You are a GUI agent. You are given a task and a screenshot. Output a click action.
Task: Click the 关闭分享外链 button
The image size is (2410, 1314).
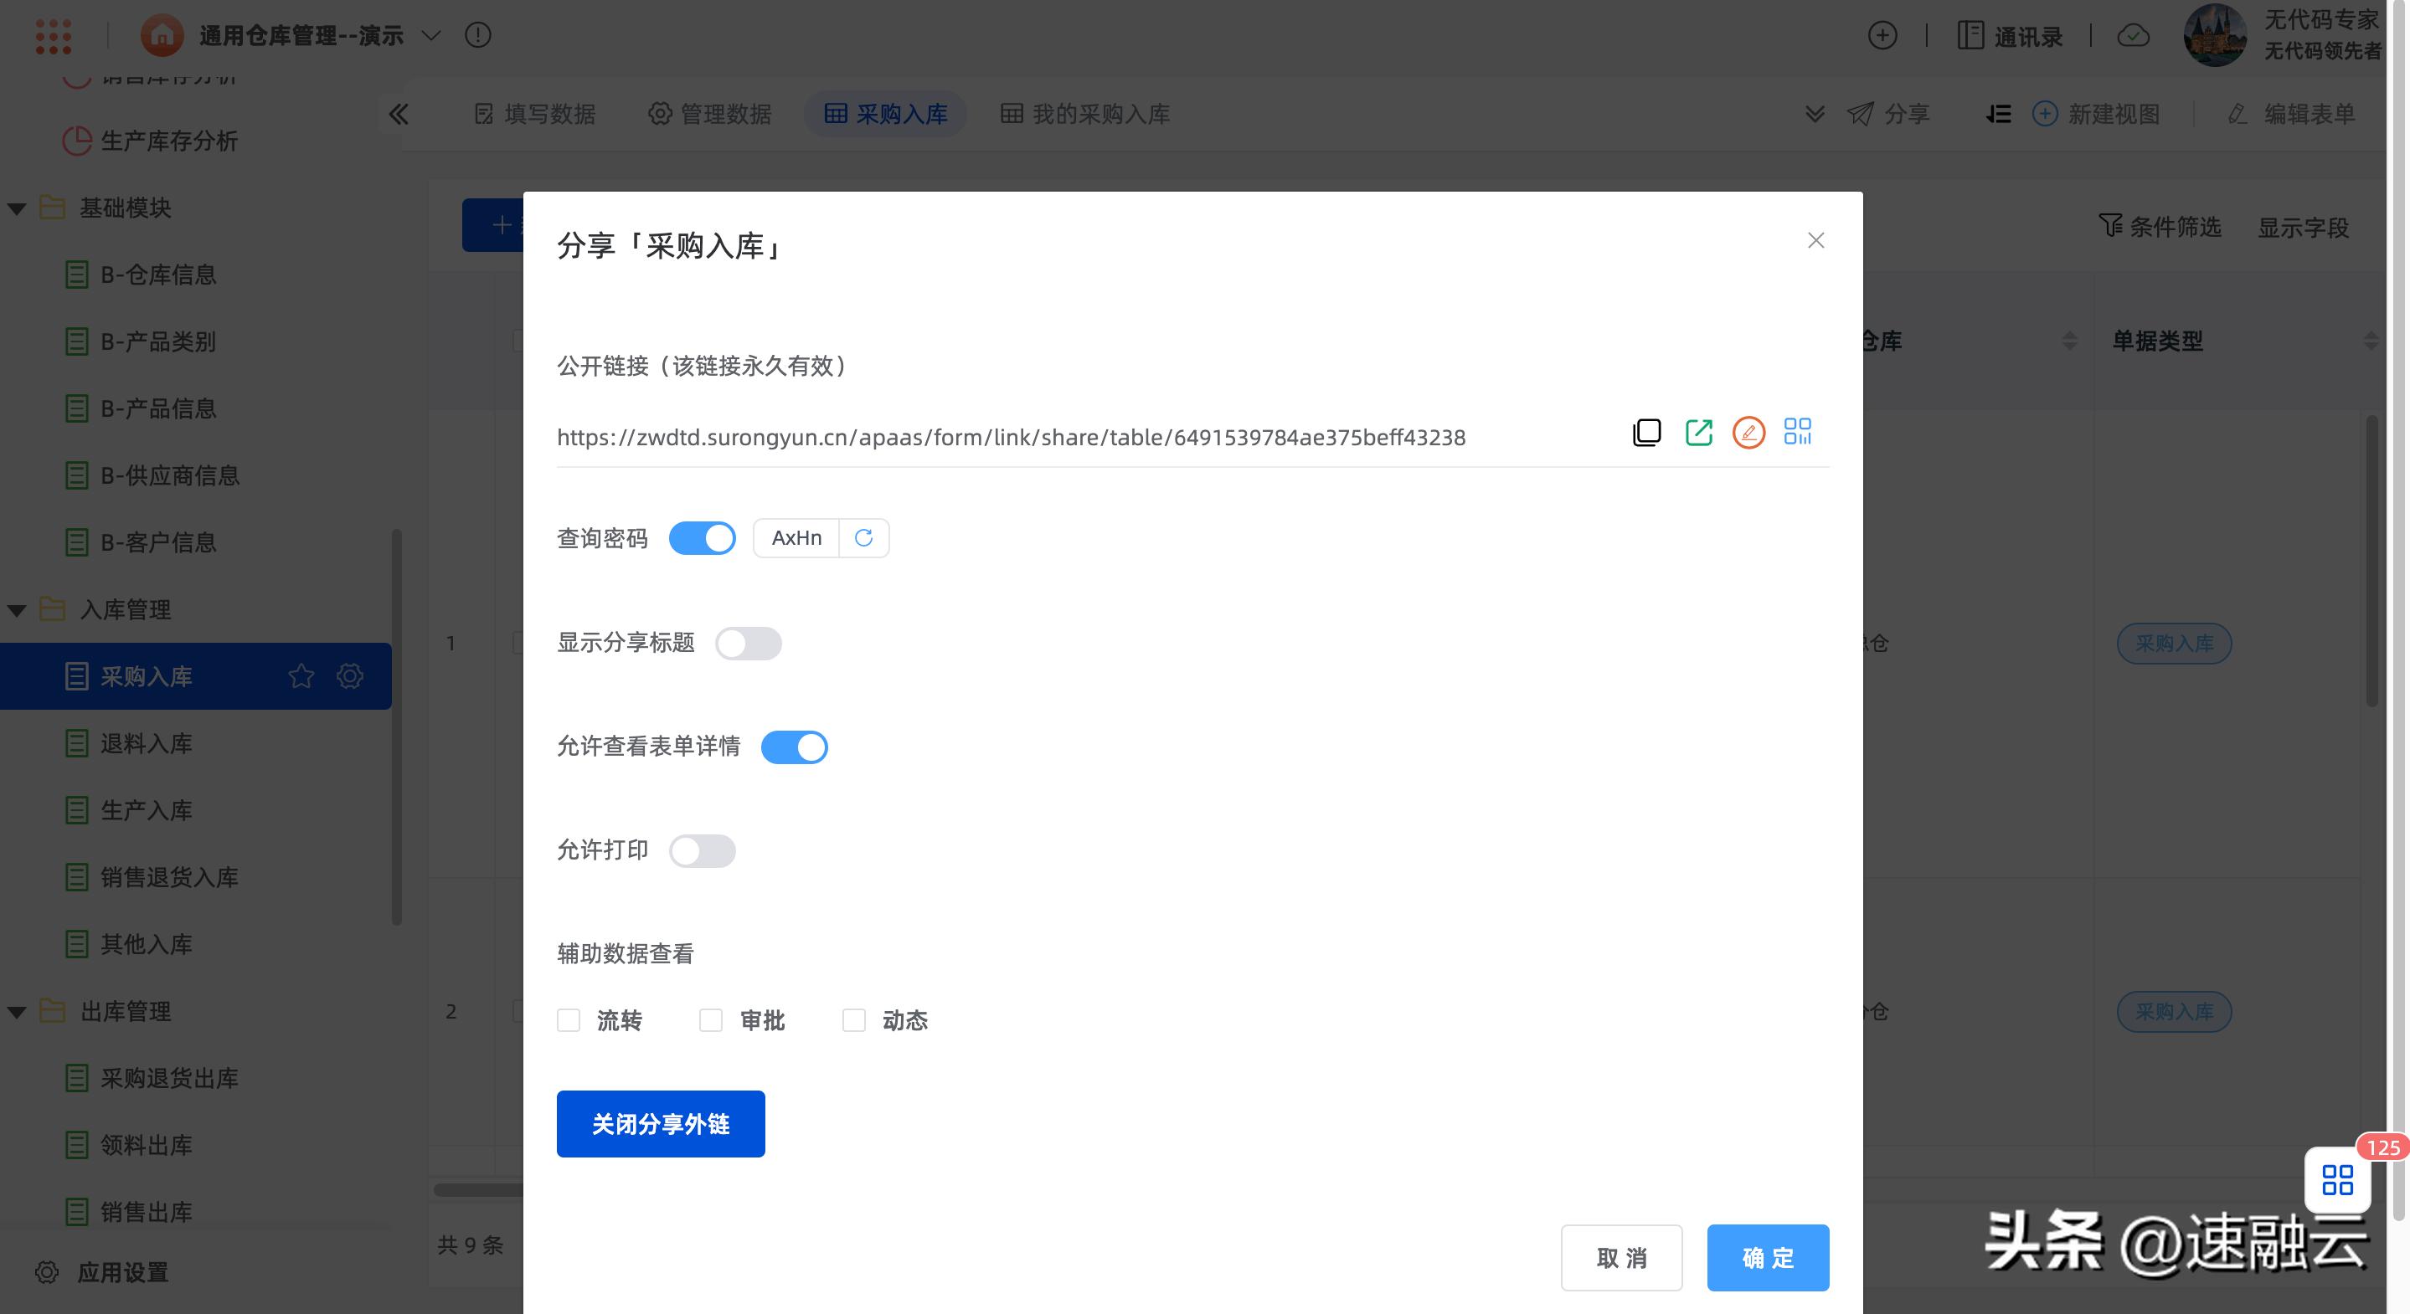coord(661,1123)
